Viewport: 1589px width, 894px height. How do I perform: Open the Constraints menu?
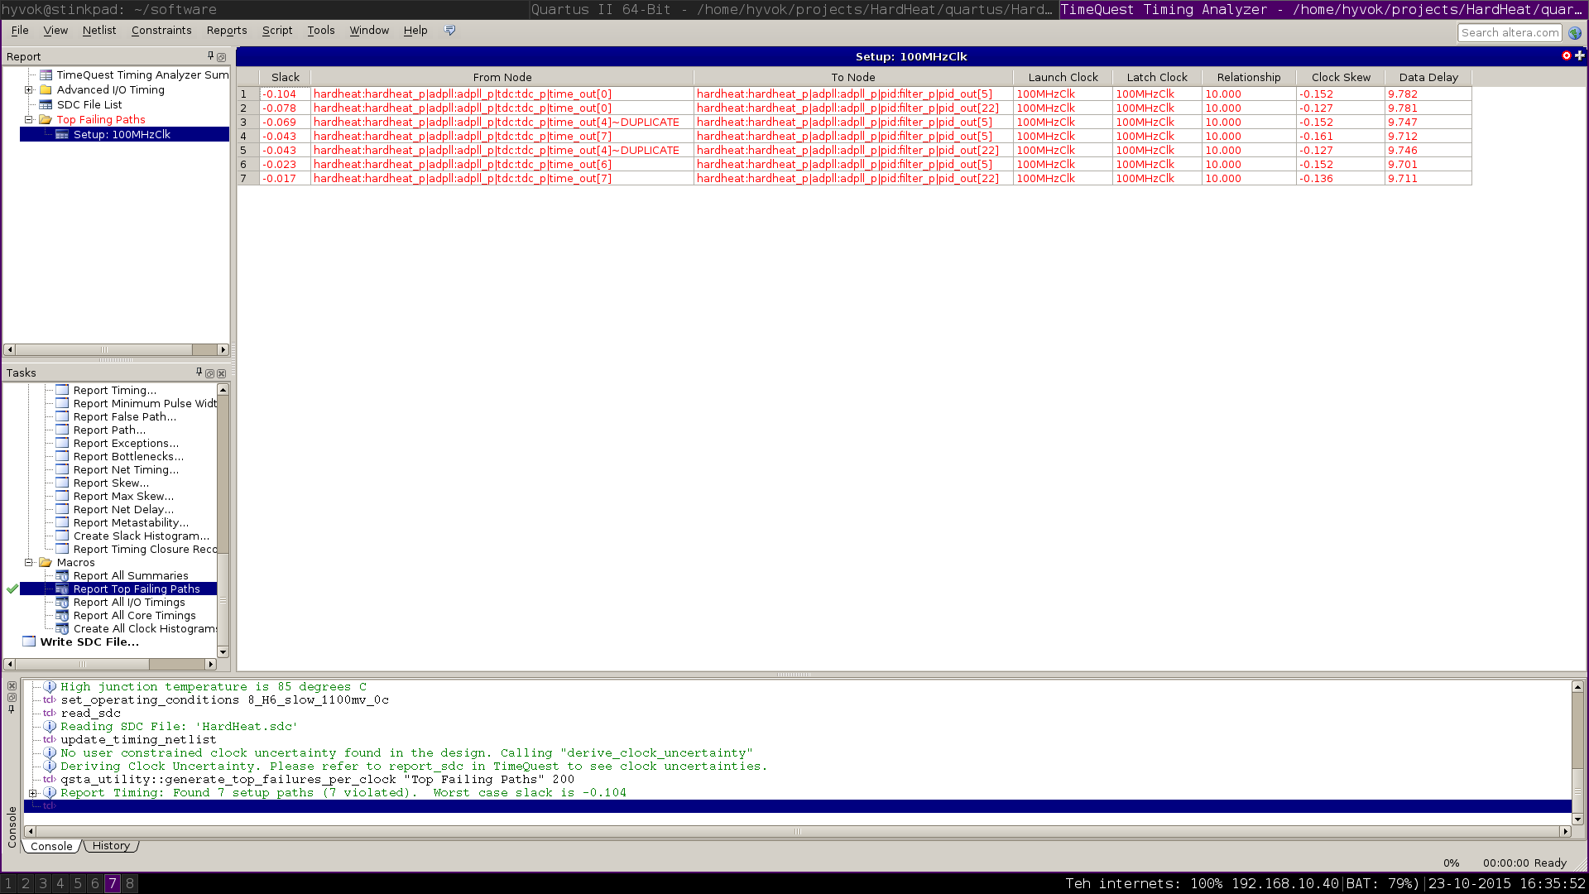(x=161, y=30)
